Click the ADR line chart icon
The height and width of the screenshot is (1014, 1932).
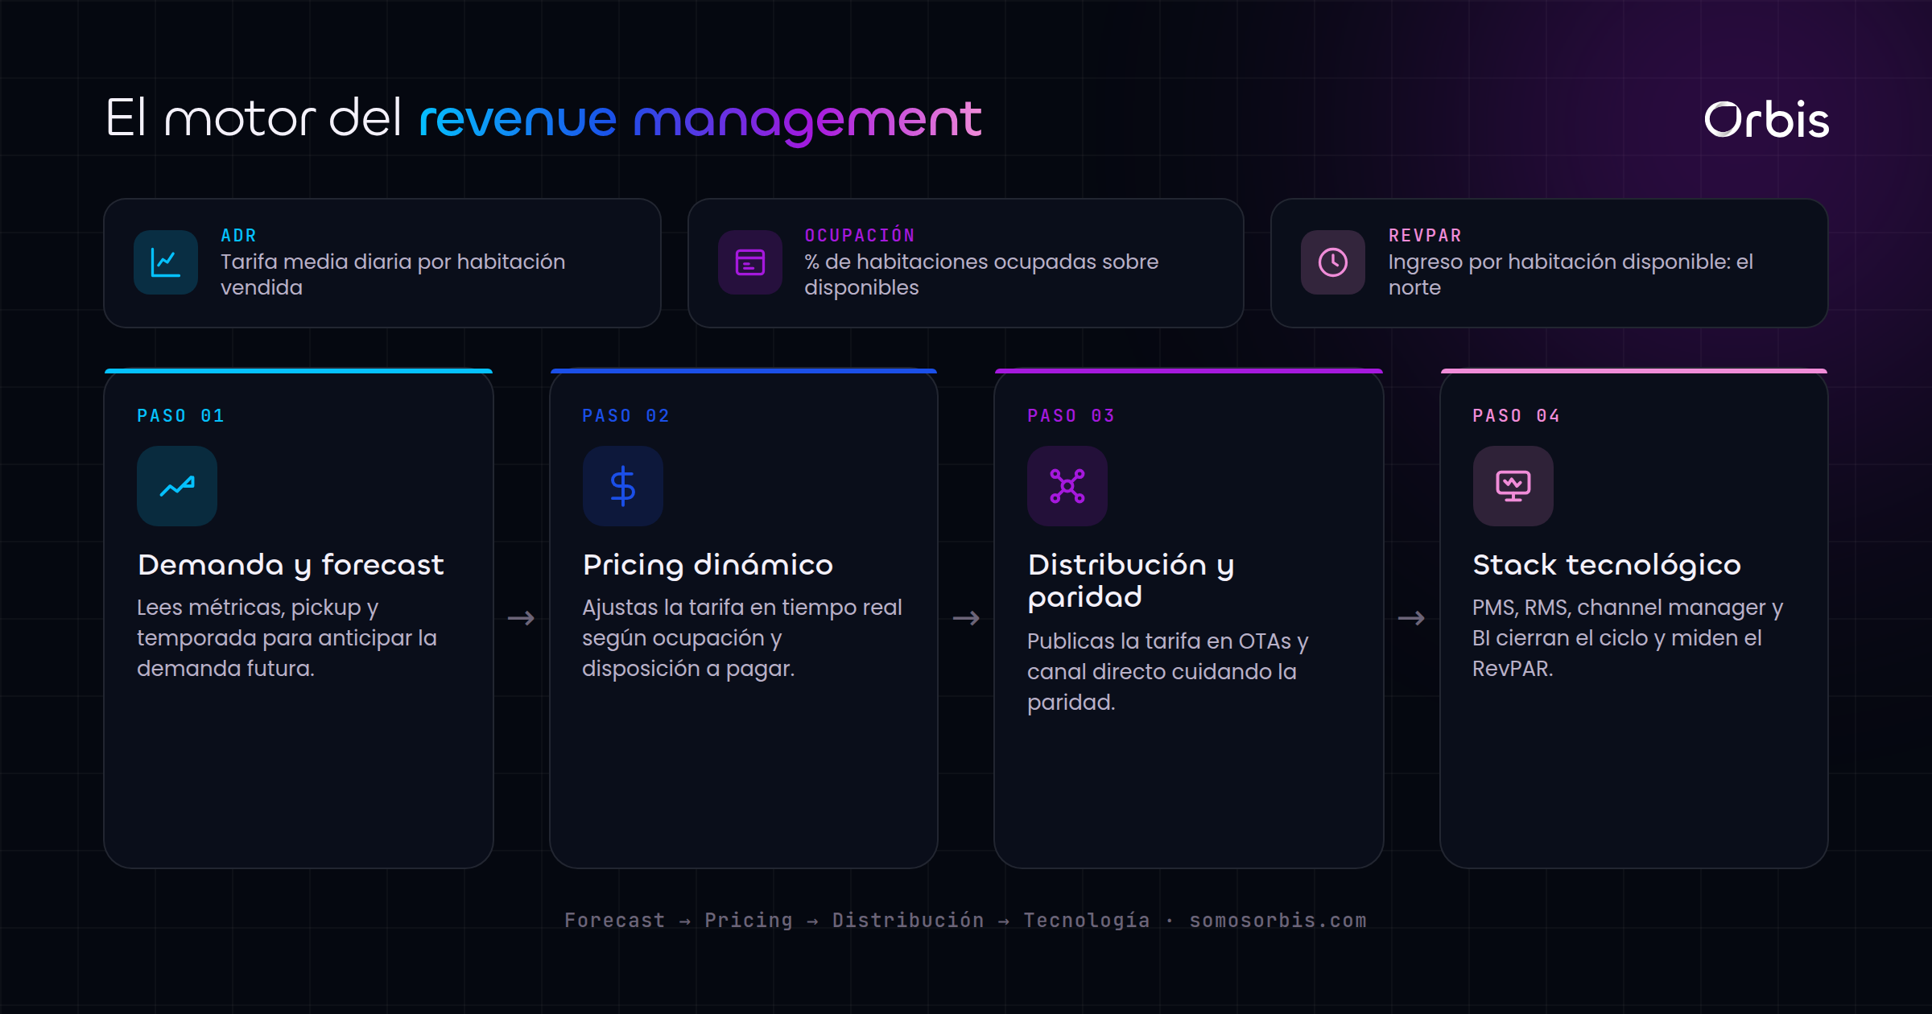166,262
